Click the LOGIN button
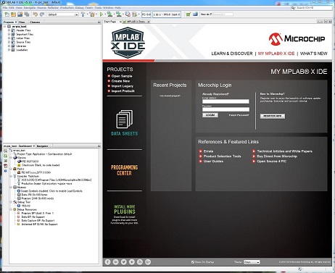335x273 pixels. [x=210, y=115]
